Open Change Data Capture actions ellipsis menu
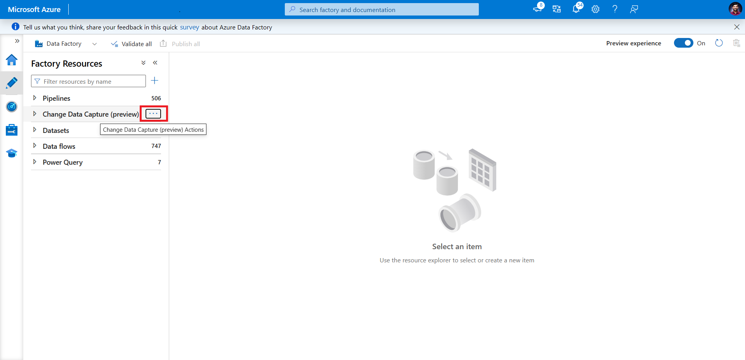Image resolution: width=745 pixels, height=360 pixels. pyautogui.click(x=153, y=114)
